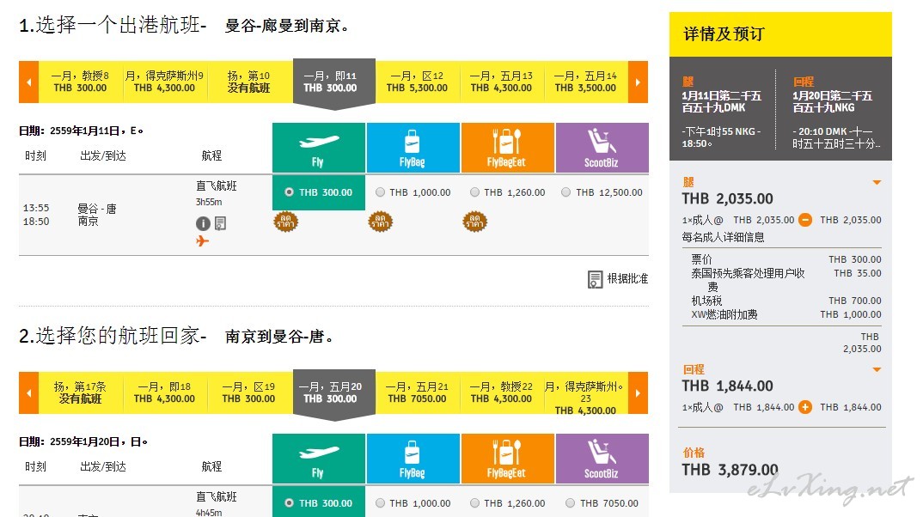This screenshot has width=923, height=517.
Task: Expand the 回程 return price breakdown arrow
Action: (x=877, y=370)
